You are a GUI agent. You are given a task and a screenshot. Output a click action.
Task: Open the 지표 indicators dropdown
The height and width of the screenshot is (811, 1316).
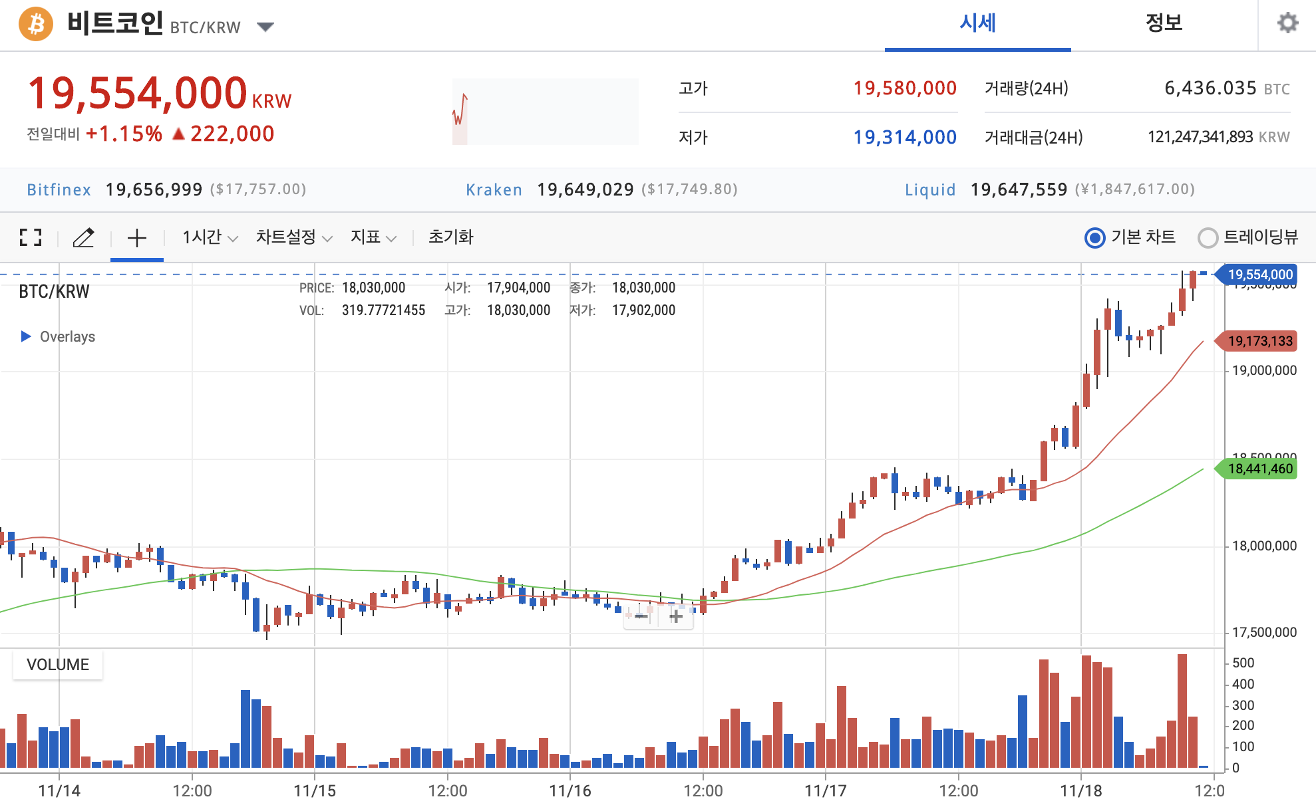click(x=373, y=237)
